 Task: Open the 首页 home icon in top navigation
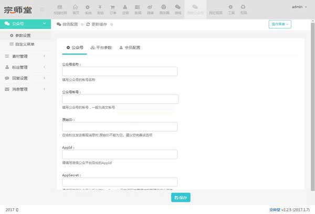click(75, 8)
